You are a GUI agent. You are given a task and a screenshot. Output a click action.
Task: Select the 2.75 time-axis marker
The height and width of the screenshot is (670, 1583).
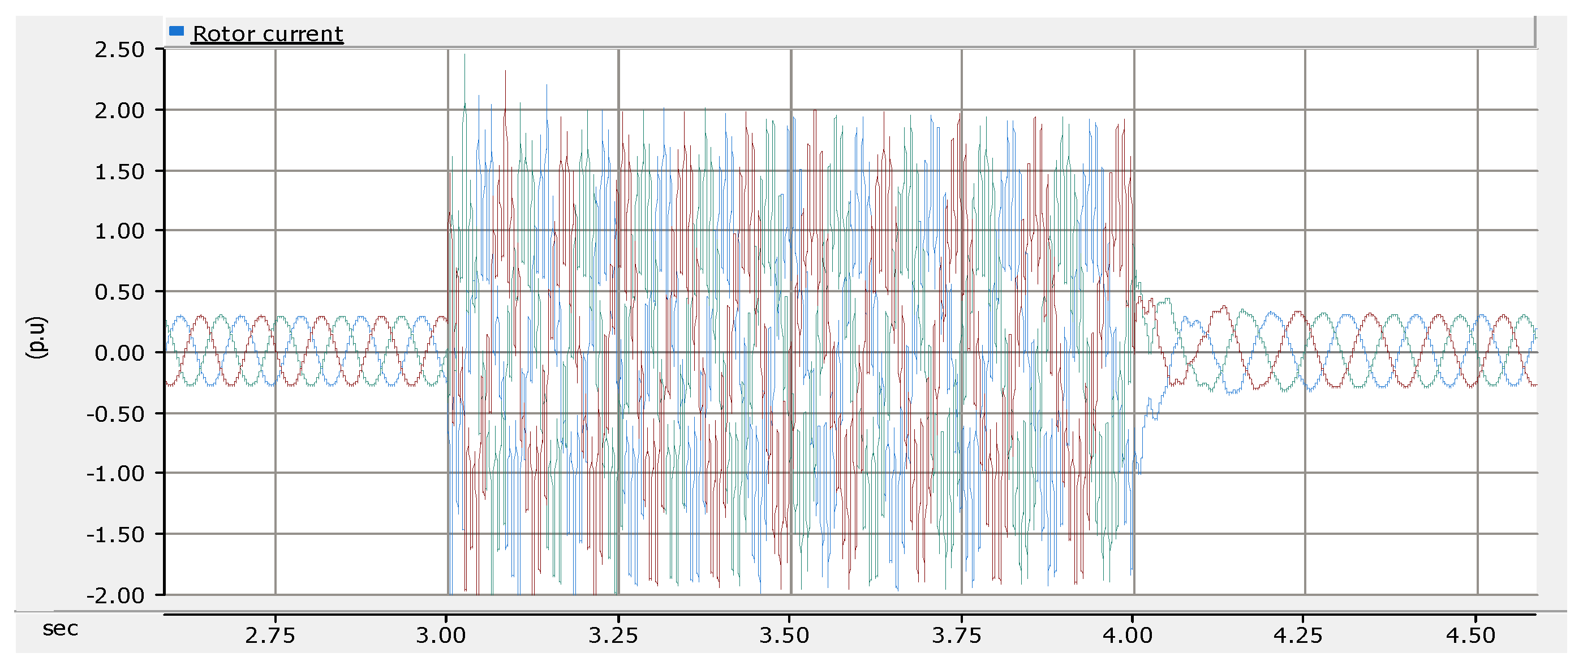(x=270, y=636)
